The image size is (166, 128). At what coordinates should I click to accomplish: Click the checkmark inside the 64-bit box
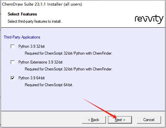[x=13, y=78]
